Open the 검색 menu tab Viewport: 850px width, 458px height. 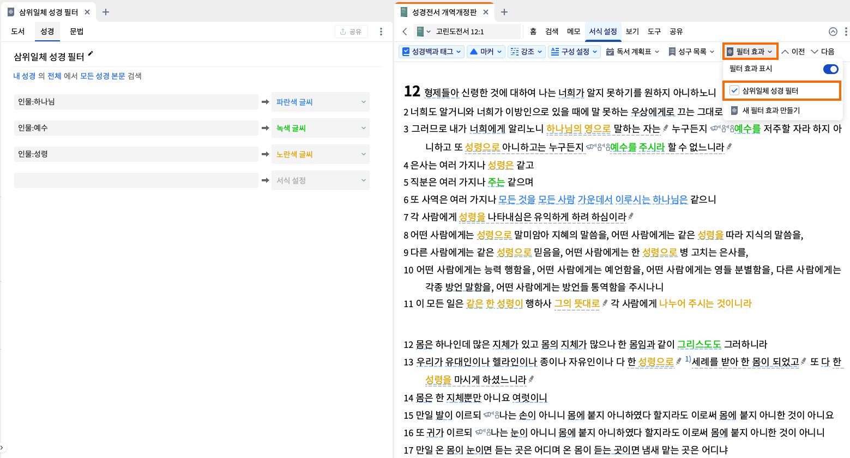coord(552,32)
